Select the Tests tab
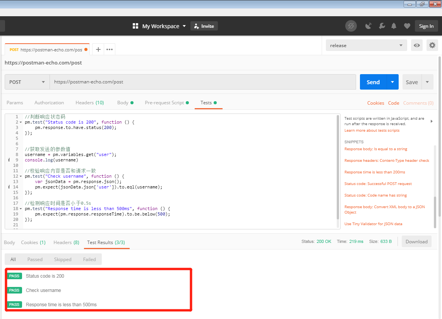 pos(208,103)
